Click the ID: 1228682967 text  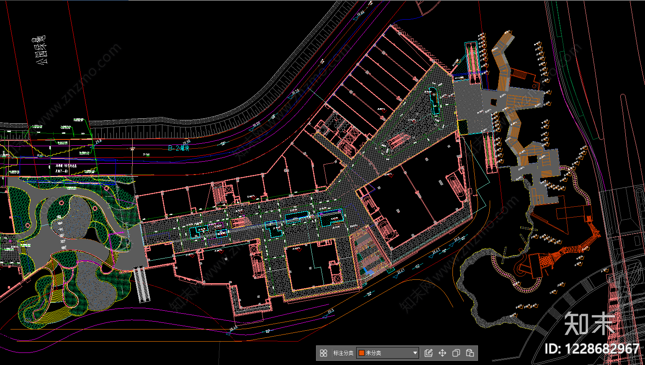click(x=592, y=348)
